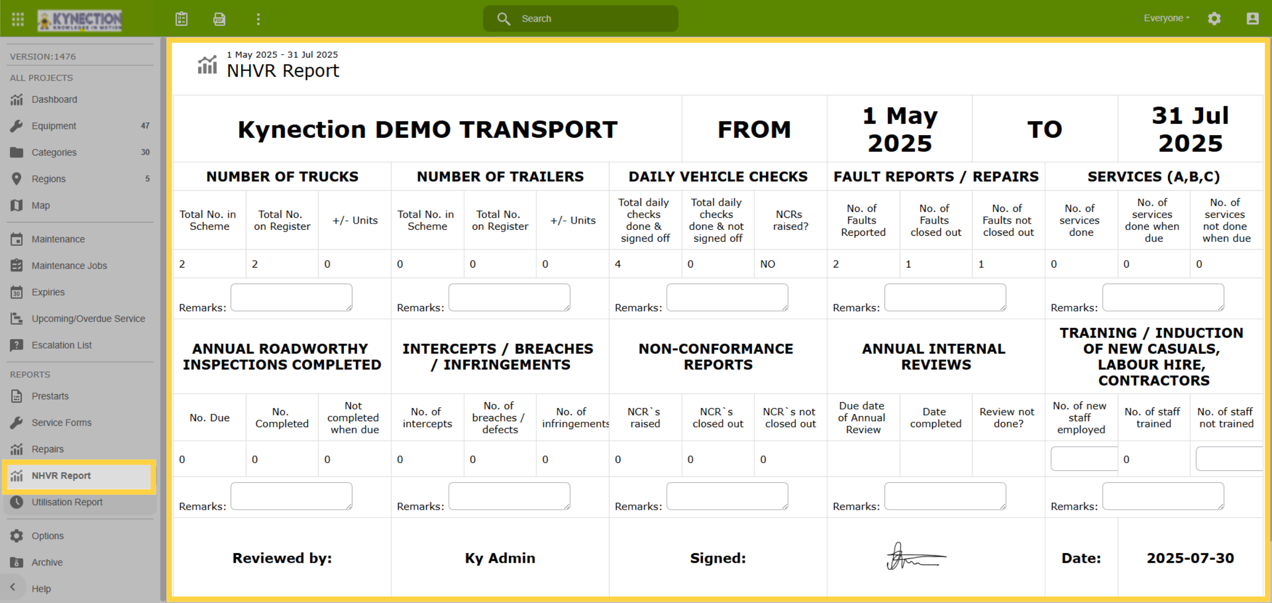Click the Kynection logo
The image size is (1272, 603).
coord(79,20)
